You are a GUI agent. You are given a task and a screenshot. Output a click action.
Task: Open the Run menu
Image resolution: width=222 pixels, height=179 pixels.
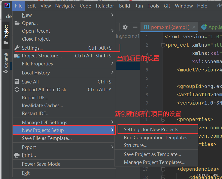click(x=139, y=6)
